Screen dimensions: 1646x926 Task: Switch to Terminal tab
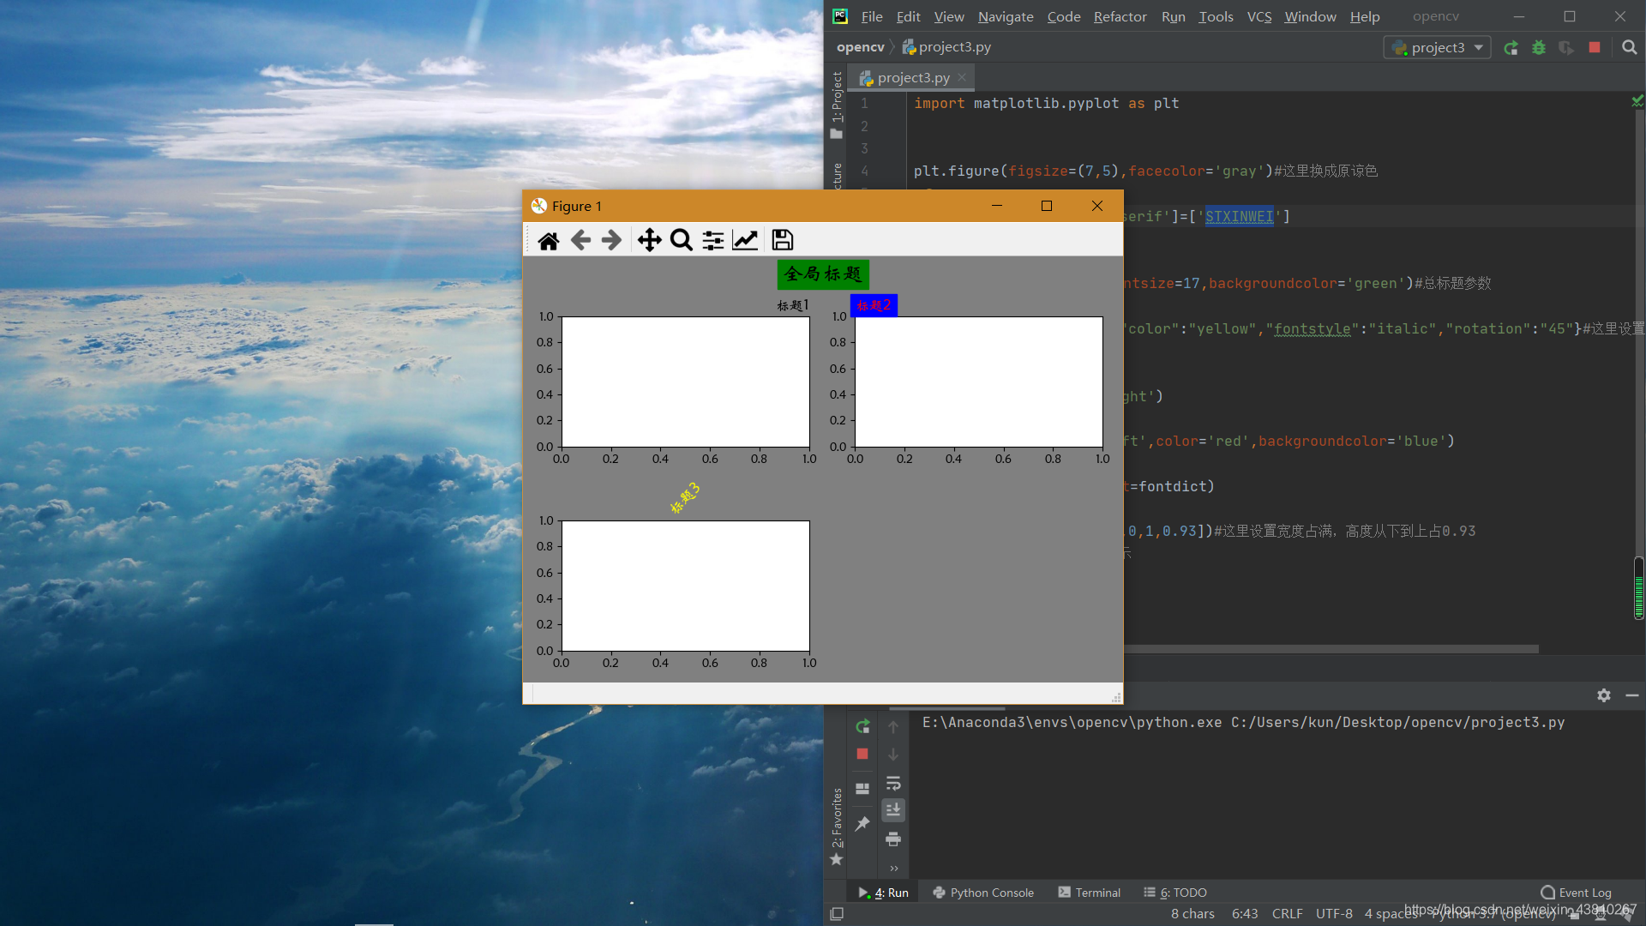tap(1090, 893)
